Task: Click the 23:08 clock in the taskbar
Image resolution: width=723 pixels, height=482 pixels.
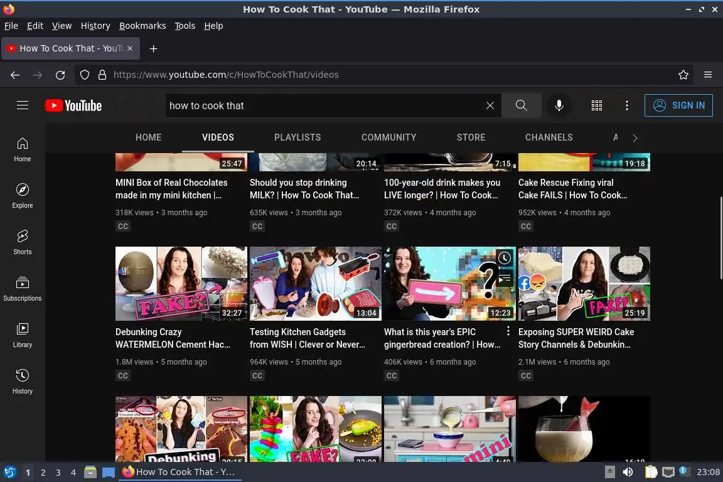Action: tap(708, 472)
